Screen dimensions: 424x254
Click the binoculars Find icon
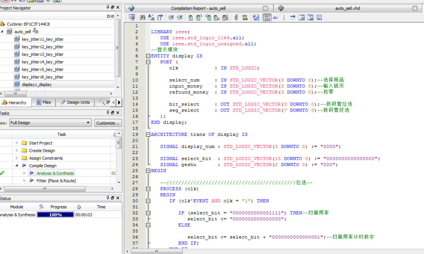click(x=143, y=17)
